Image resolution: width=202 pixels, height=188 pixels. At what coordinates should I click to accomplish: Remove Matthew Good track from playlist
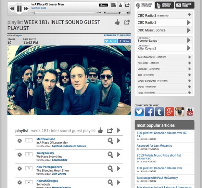(20, 141)
